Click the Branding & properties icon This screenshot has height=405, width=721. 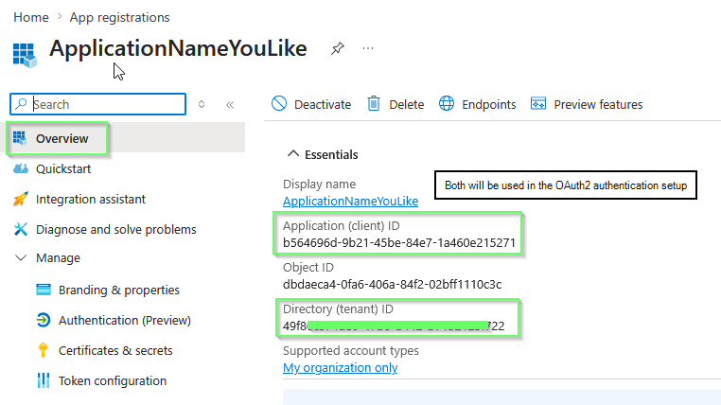44,290
